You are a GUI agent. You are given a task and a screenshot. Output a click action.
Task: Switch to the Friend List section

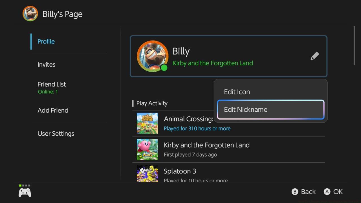click(x=52, y=84)
